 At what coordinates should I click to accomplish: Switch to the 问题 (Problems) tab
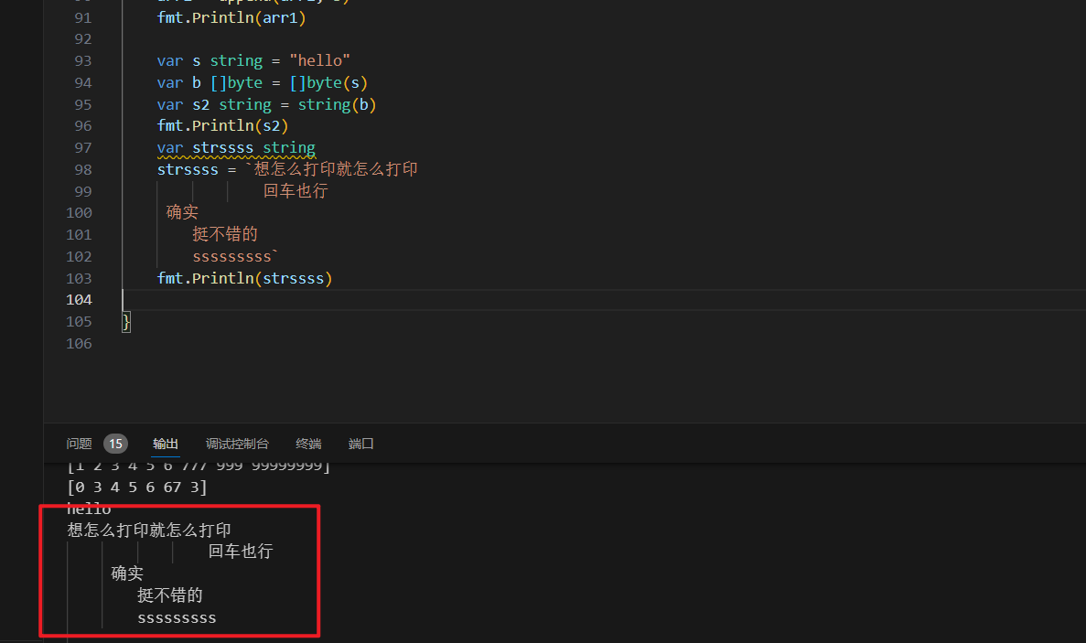(x=80, y=444)
